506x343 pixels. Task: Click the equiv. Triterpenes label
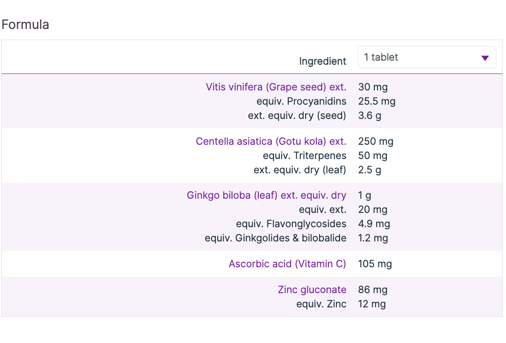pos(304,155)
